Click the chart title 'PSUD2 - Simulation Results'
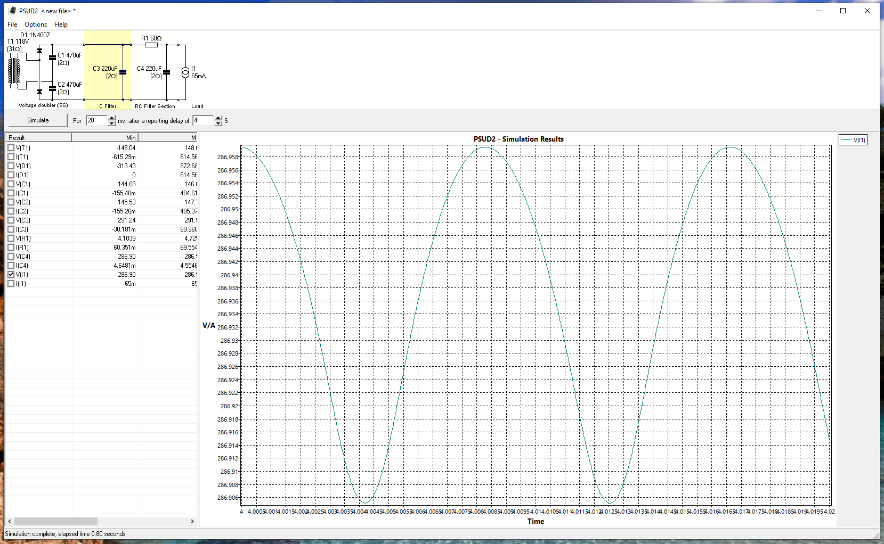Viewport: 884px width, 544px height. point(518,139)
